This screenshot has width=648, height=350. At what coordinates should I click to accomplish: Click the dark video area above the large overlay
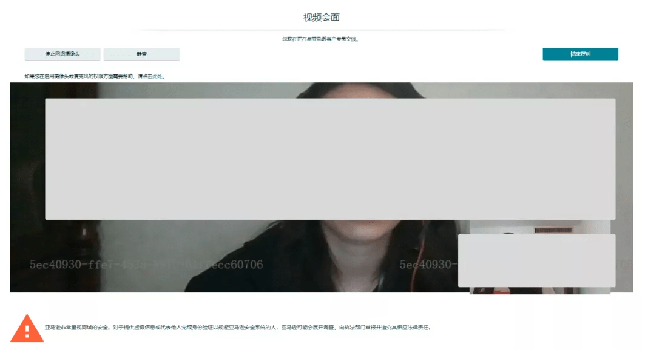pyautogui.click(x=182, y=90)
